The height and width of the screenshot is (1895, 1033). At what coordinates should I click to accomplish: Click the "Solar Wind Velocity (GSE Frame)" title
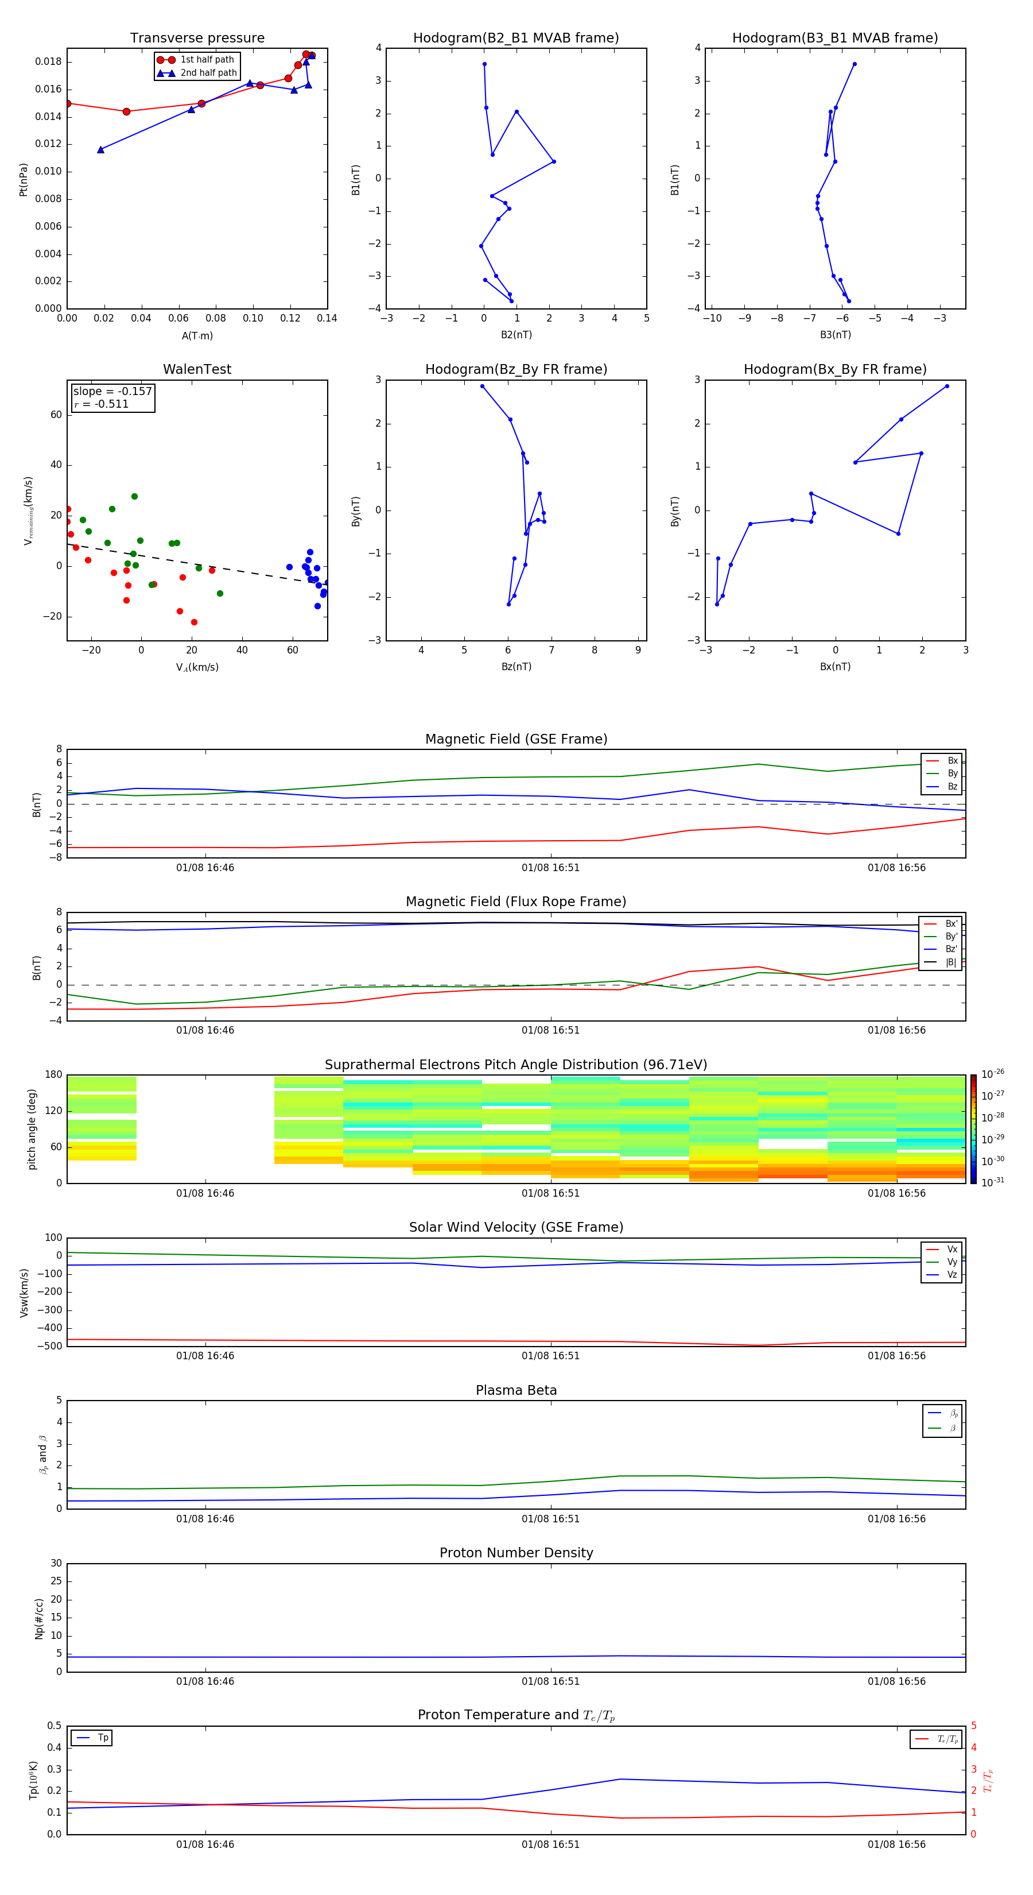(x=516, y=1228)
